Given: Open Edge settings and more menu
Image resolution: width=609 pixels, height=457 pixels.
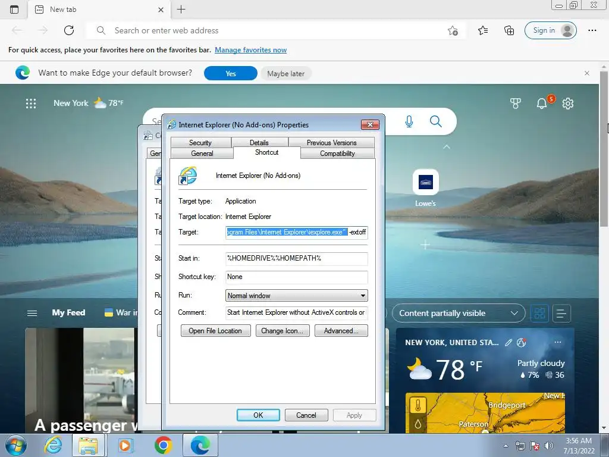Looking at the screenshot, I should pyautogui.click(x=592, y=30).
